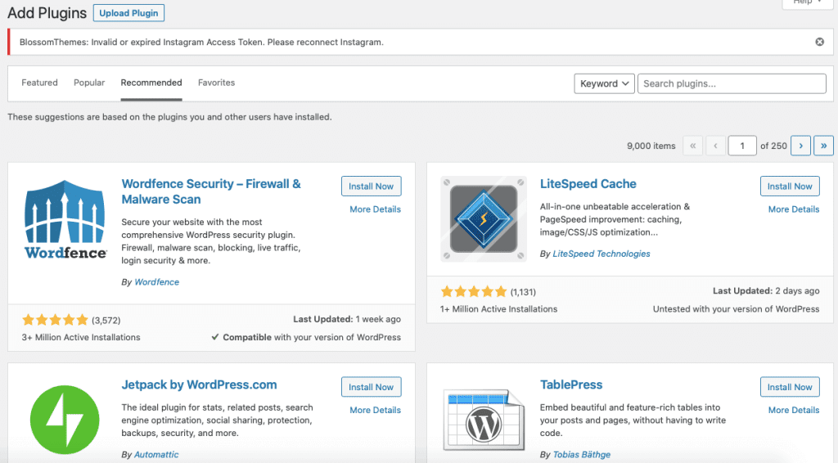Screen dimensions: 838x463
Task: Jump to last page of plugins
Action: [823, 146]
